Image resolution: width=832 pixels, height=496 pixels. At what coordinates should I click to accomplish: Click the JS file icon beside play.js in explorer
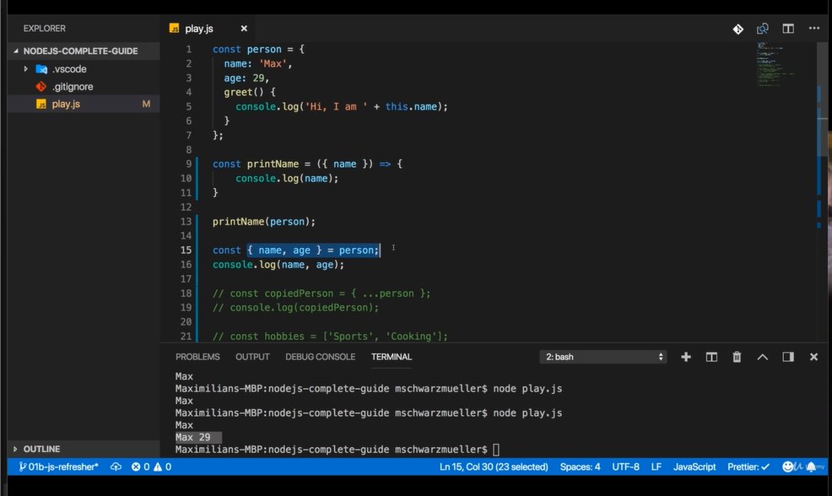41,104
